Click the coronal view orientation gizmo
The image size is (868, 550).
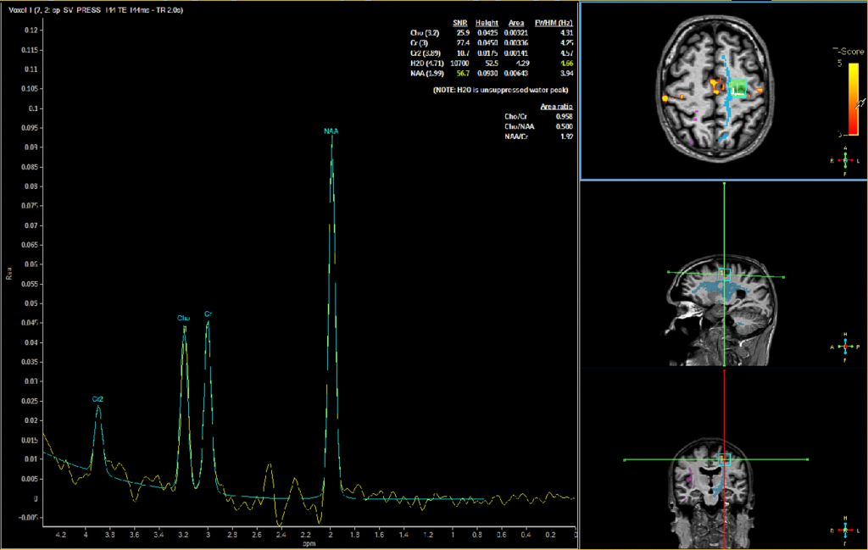point(845,531)
